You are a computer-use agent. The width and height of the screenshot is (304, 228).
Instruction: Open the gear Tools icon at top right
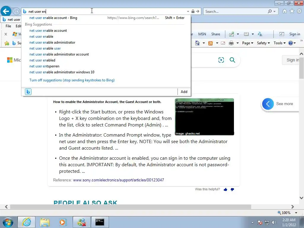pos(299,11)
